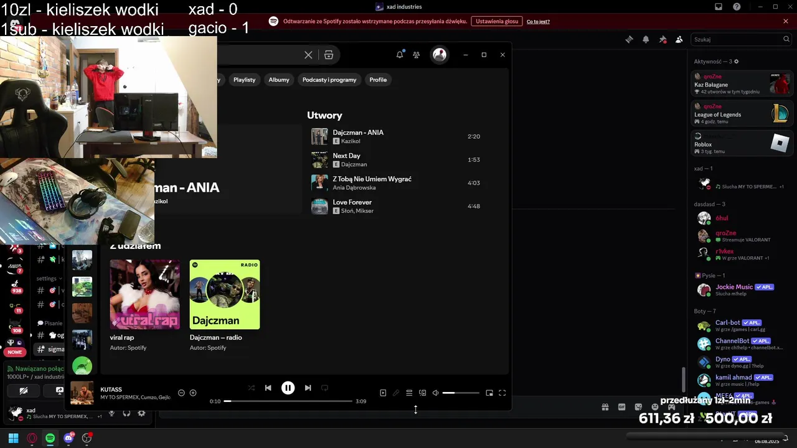Toggle repeat in the Spotify player
797x448 pixels.
click(324, 388)
